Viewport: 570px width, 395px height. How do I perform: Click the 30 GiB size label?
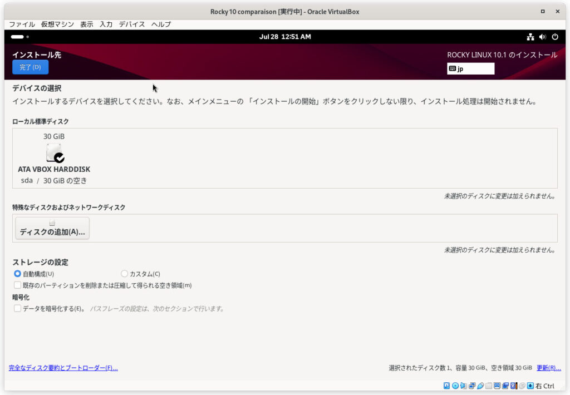(x=54, y=136)
